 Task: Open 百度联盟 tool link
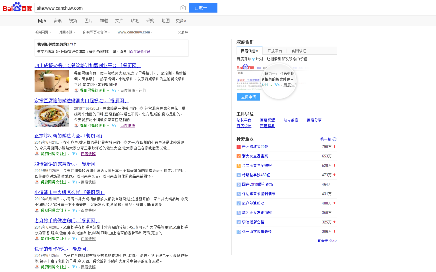[267, 120]
